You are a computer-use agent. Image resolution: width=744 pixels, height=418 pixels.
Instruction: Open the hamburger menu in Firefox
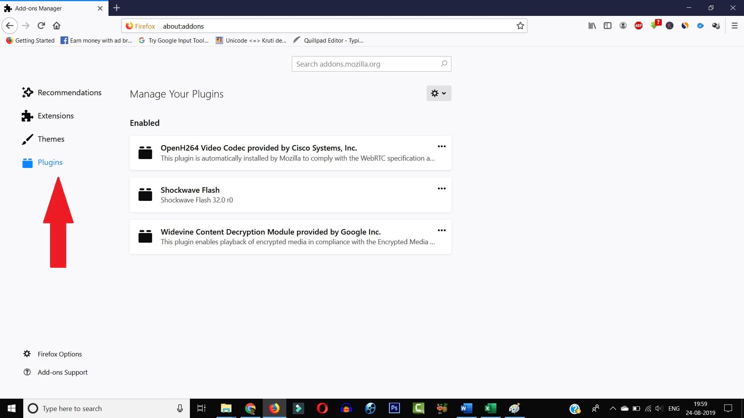[735, 26]
